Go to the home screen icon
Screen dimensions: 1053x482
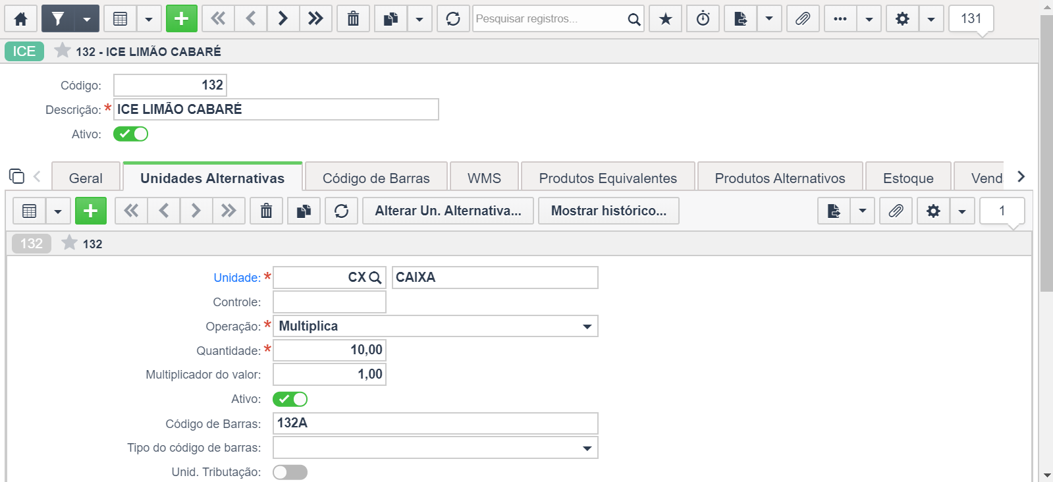click(x=20, y=18)
